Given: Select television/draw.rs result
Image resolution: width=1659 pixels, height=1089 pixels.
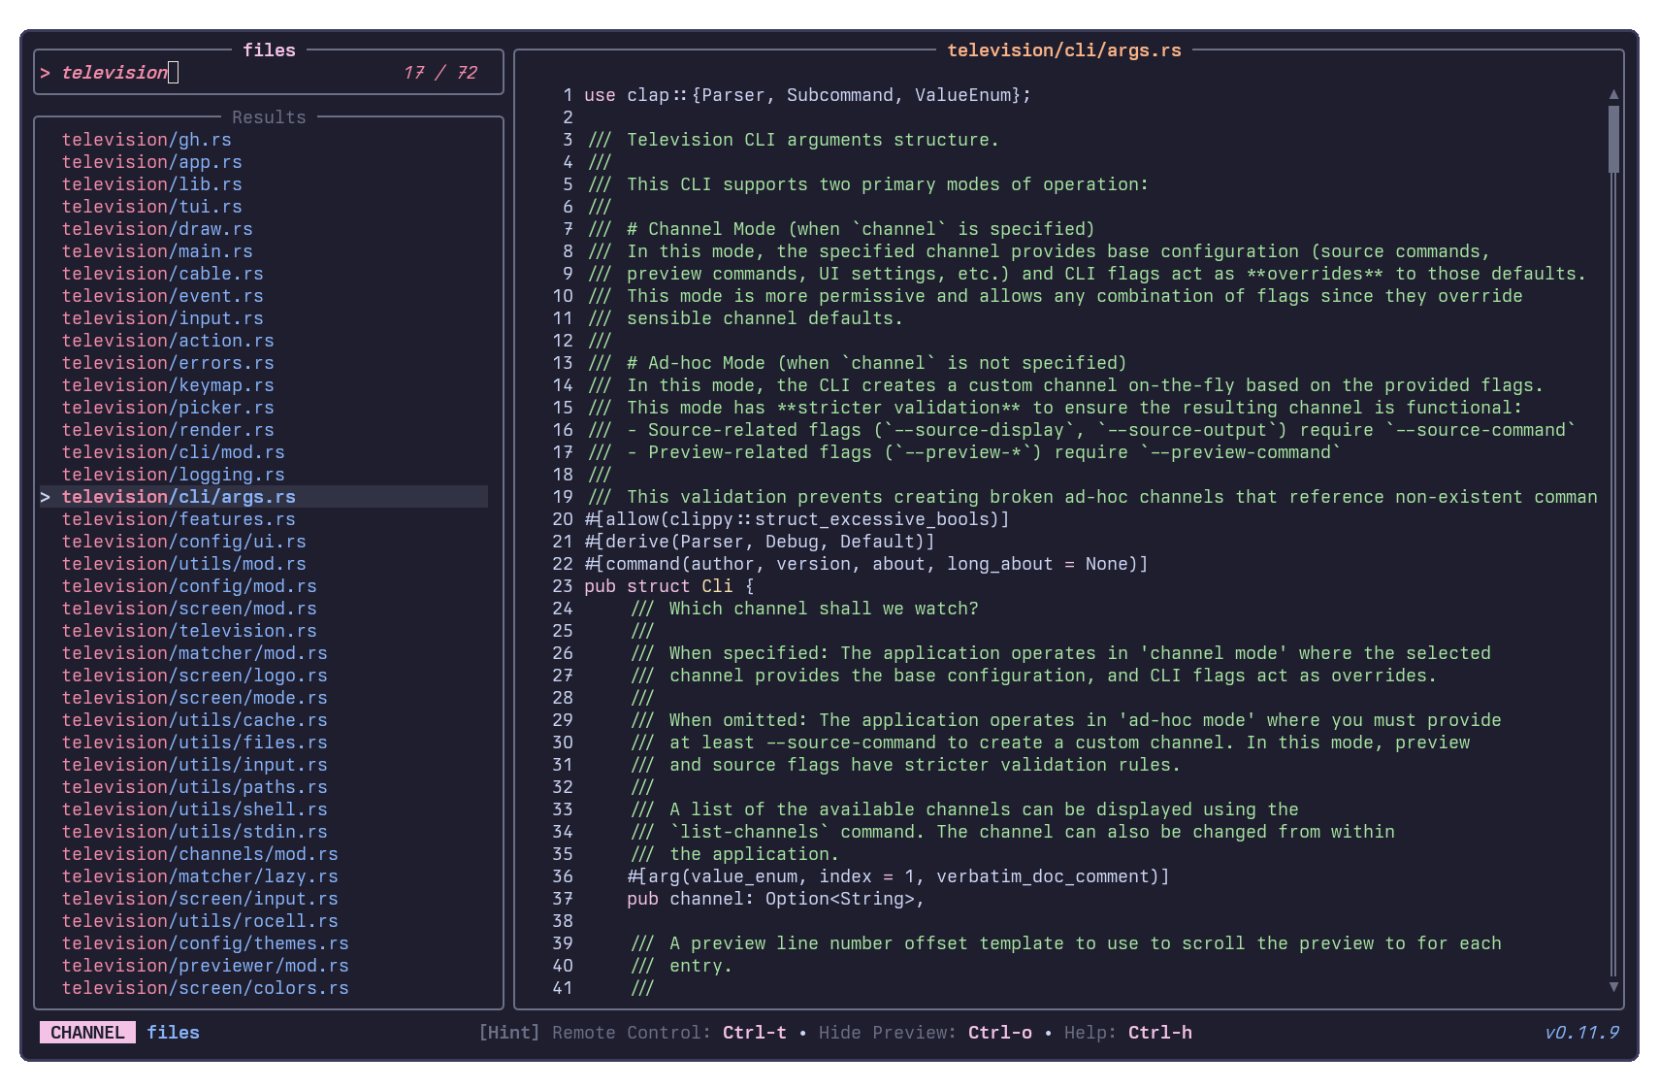Looking at the screenshot, I should [157, 229].
